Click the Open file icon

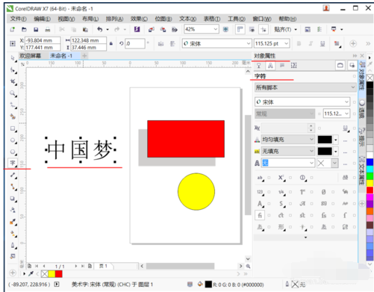(24, 30)
